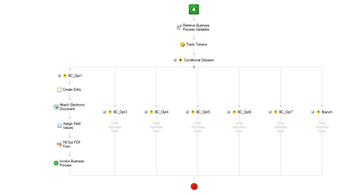
Task: Select the Fill Out PDF Form icon
Action: pos(59,144)
